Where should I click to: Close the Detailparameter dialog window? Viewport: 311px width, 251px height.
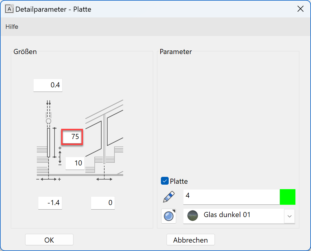[300, 9]
